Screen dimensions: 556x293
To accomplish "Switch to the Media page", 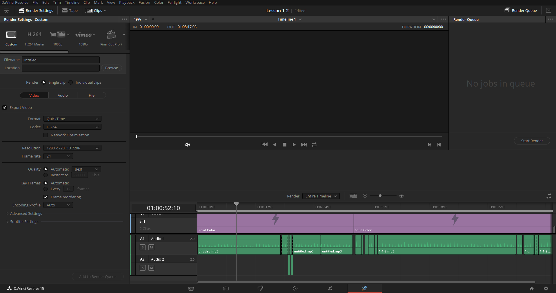I will point(191,288).
